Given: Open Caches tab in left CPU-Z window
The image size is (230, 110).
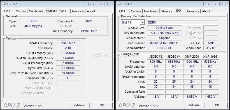Looking at the screenshot, I should (x=20, y=11).
